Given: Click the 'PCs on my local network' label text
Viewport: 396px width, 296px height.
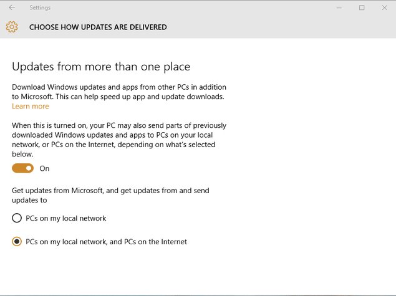Looking at the screenshot, I should coord(66,218).
